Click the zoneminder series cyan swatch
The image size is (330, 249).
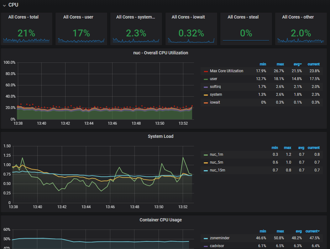click(x=206, y=238)
